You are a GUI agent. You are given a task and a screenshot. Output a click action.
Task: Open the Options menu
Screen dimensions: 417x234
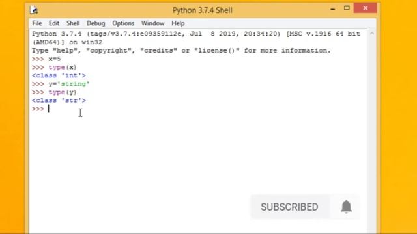(123, 23)
